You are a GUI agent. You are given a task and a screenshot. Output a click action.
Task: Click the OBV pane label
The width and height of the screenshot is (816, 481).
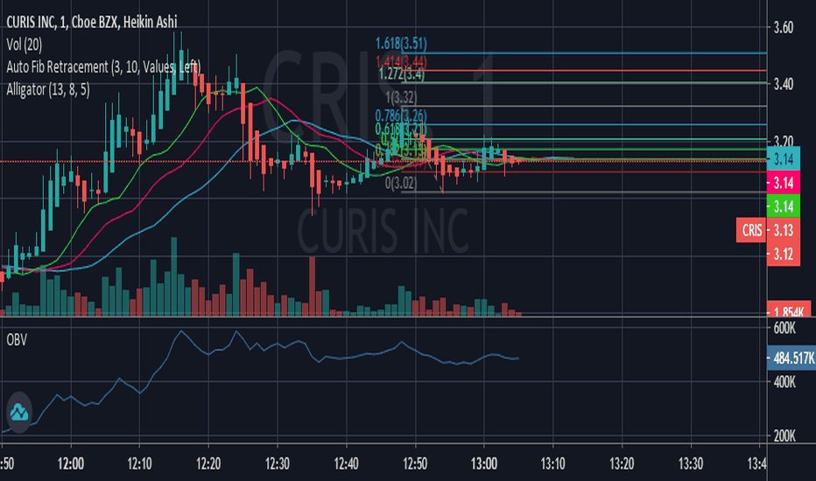pos(17,340)
